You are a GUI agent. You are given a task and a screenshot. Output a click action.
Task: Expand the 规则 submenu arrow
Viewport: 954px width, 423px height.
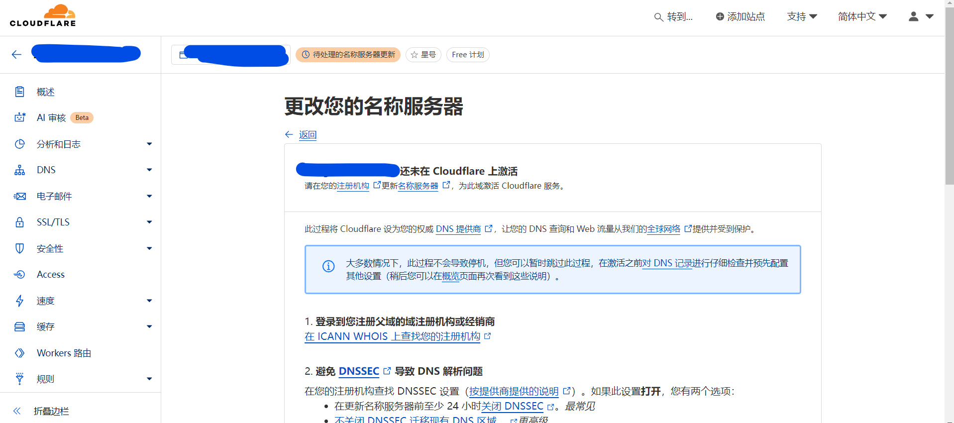tap(149, 379)
